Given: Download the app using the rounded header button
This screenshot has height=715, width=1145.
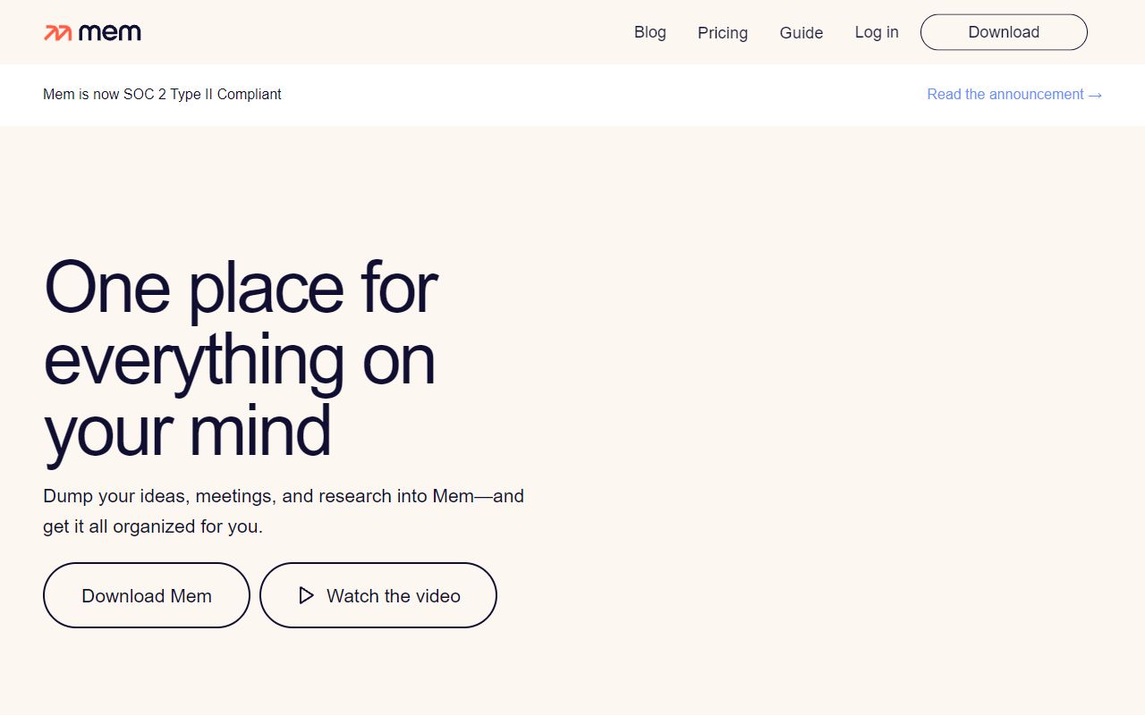Looking at the screenshot, I should tap(1003, 31).
